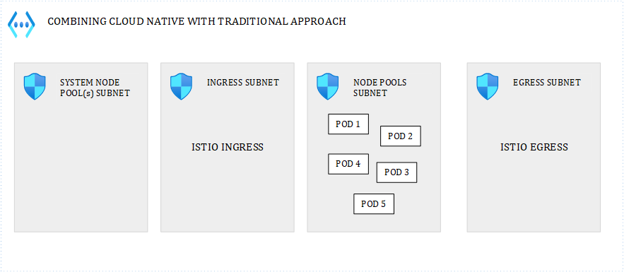624x272 pixels.
Task: Select the ISTIO EGRESS label
Action: tap(534, 147)
